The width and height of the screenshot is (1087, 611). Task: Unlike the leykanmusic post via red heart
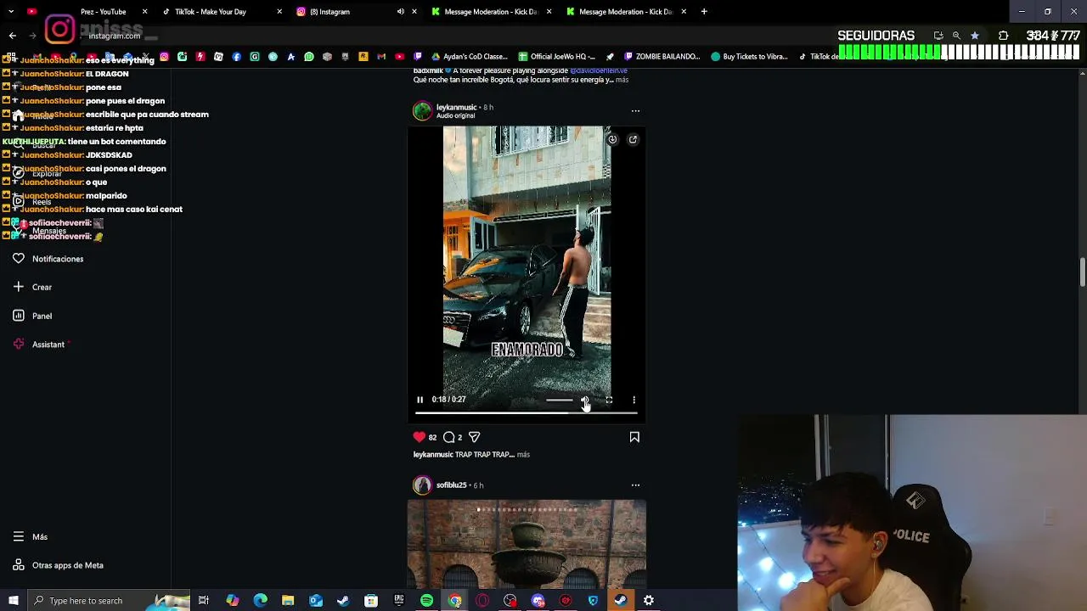click(x=419, y=437)
